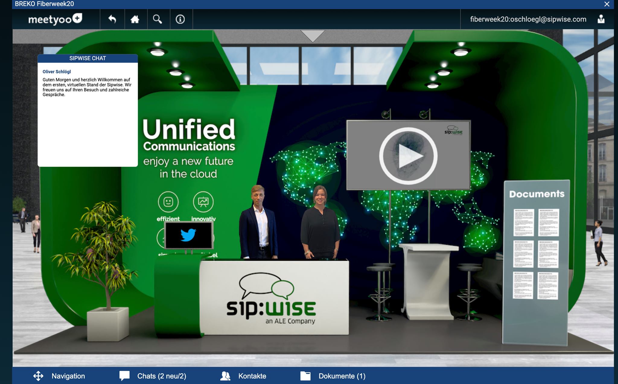The height and width of the screenshot is (384, 618).
Task: Click the male booth representative
Action: pos(258,222)
